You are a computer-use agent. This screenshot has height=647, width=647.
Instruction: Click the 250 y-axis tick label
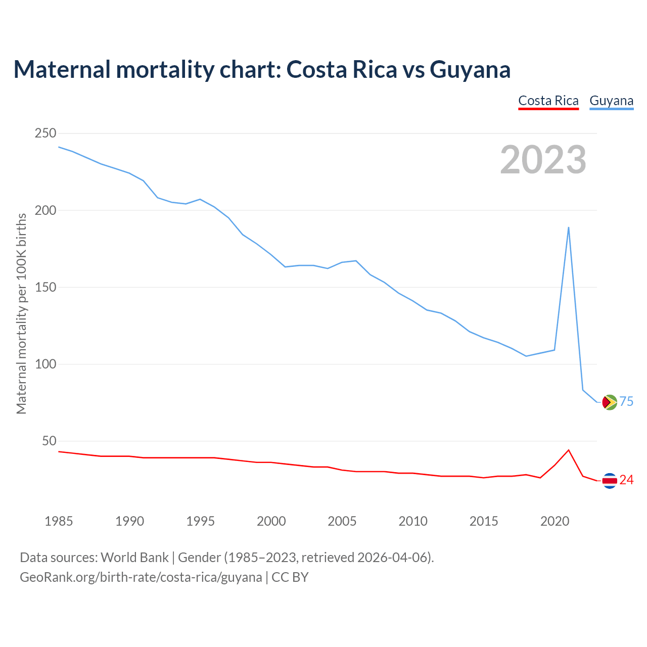coord(45,133)
